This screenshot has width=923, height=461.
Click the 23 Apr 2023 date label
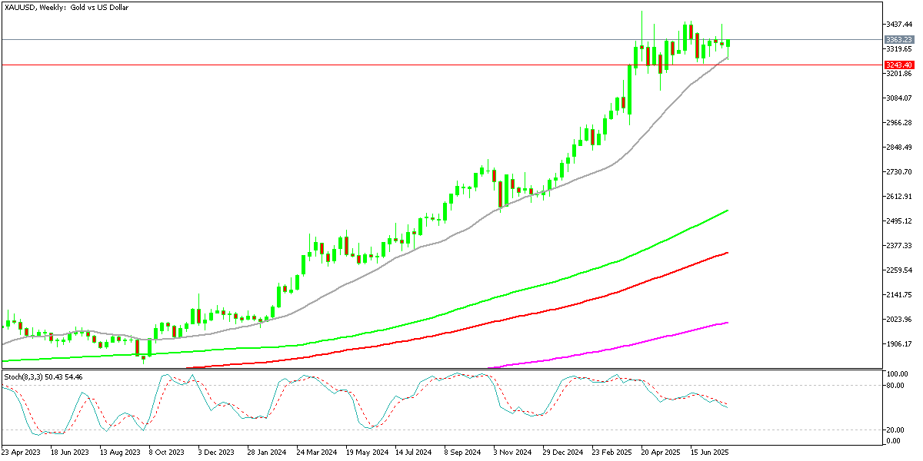click(20, 453)
